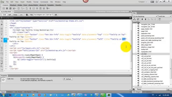Viewport: 172px width, 97px height.
Task: Click the Get Files down-arrow icon
Action: pyautogui.click(x=142, y=19)
